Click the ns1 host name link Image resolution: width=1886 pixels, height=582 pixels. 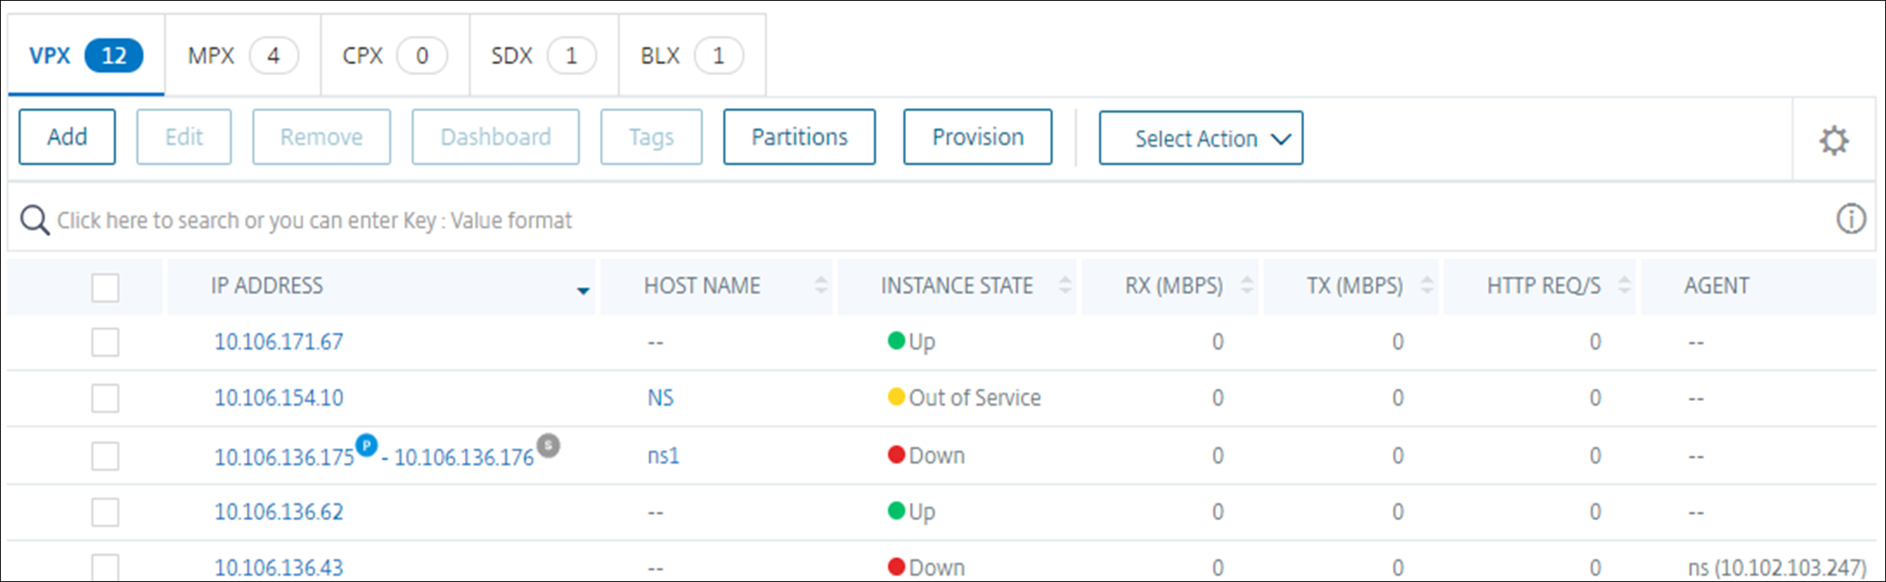tap(663, 455)
